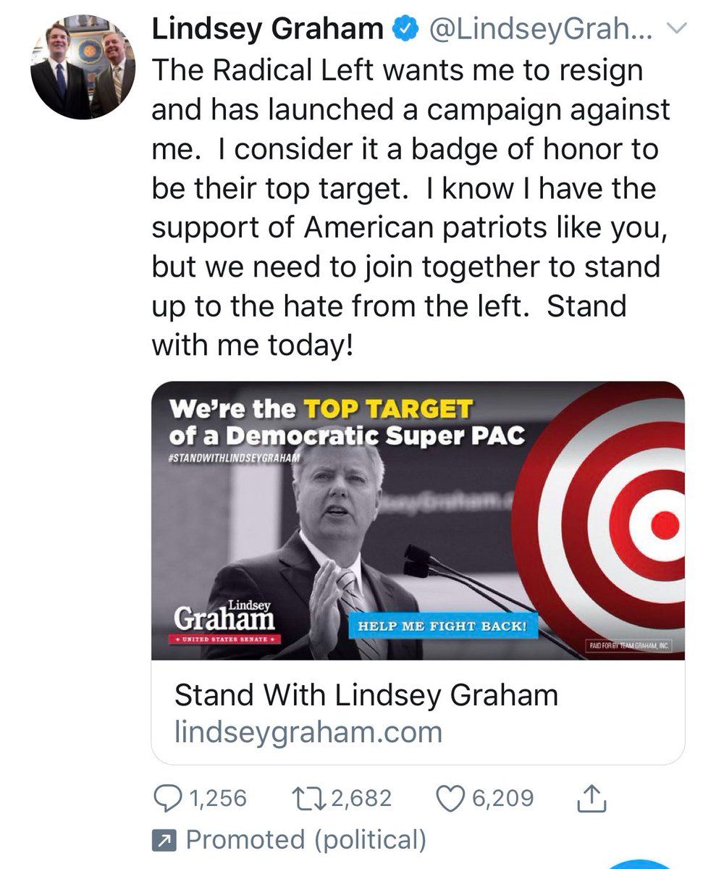Screen dimensions: 716x869
Task: Click the 6,209 likes count
Action: [502, 799]
